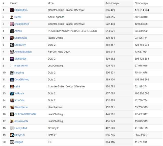Click the AdmiralBulldog avatar thumbnail
The height and width of the screenshot is (146, 163).
point(12,52)
